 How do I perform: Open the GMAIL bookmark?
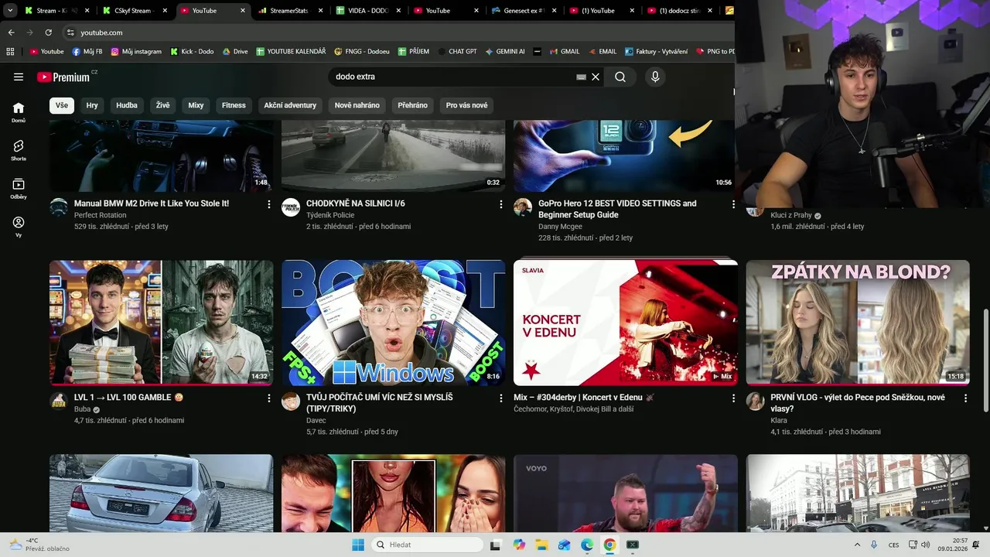[x=564, y=52]
